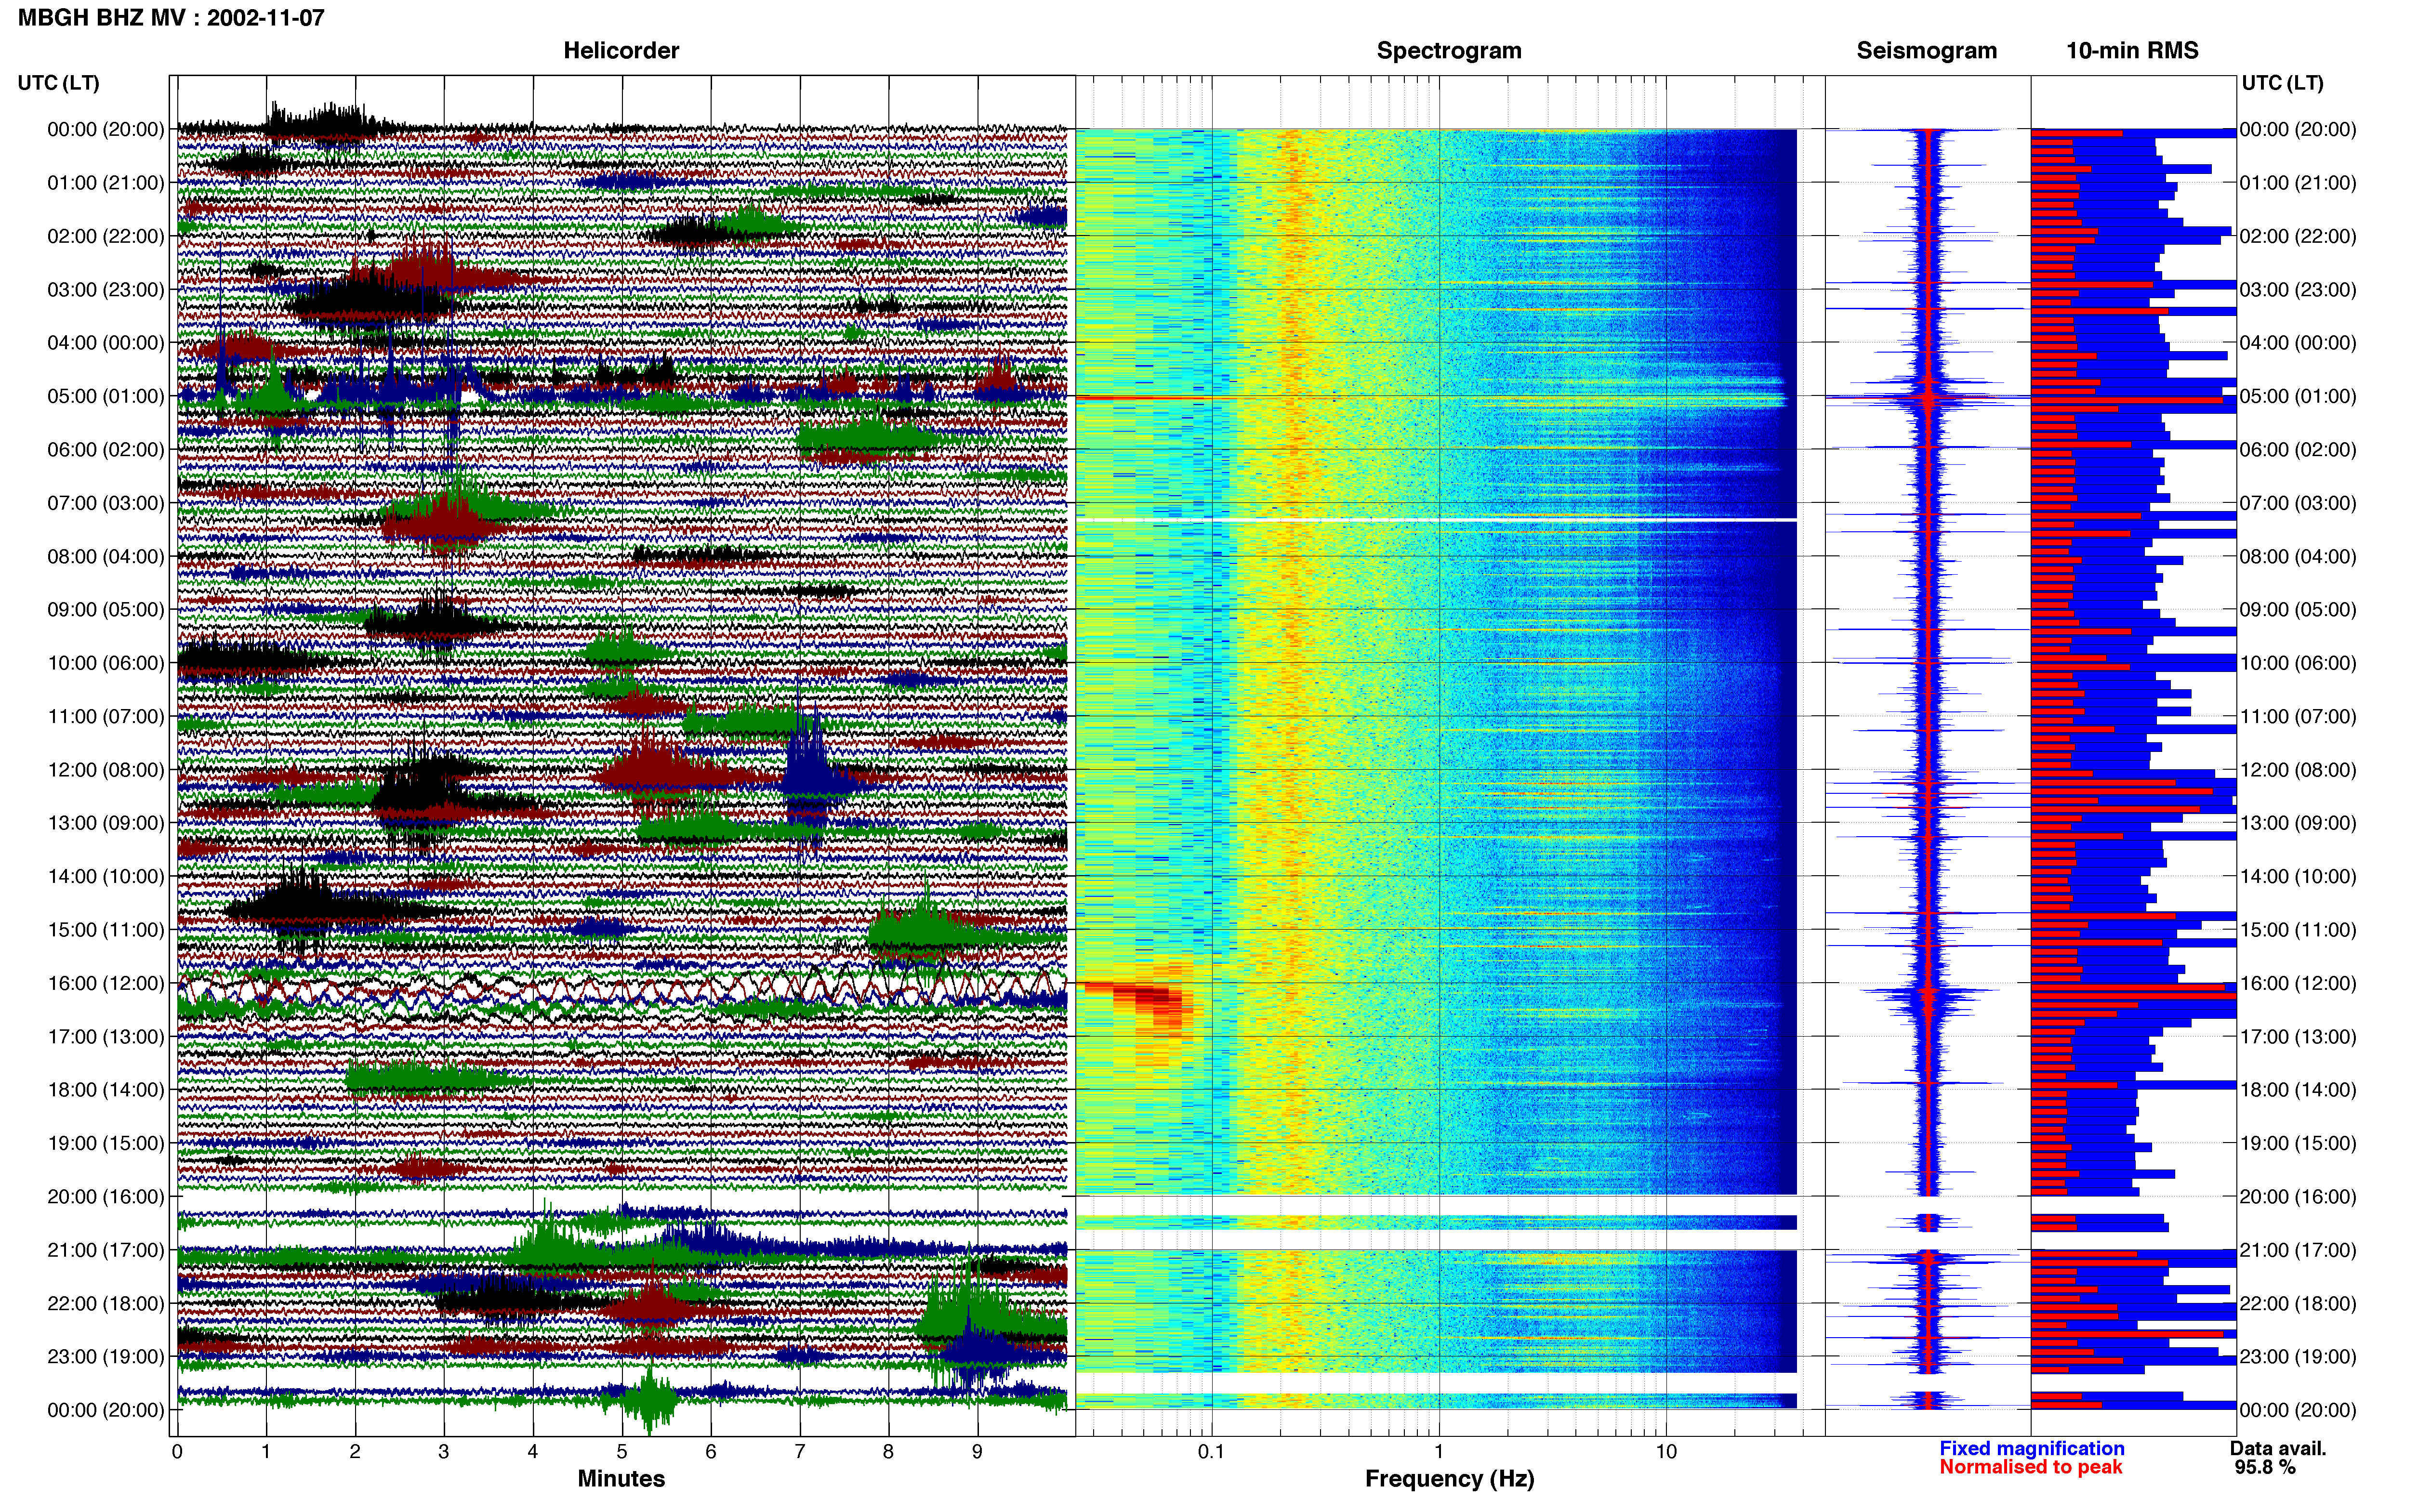Image resolution: width=2418 pixels, height=1512 pixels.
Task: Click '06:00 (02:00)' on the Helicorder time axis
Action: coord(106,450)
